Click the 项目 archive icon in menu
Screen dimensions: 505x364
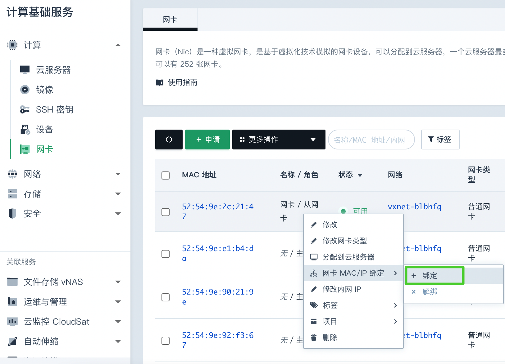[x=314, y=322]
